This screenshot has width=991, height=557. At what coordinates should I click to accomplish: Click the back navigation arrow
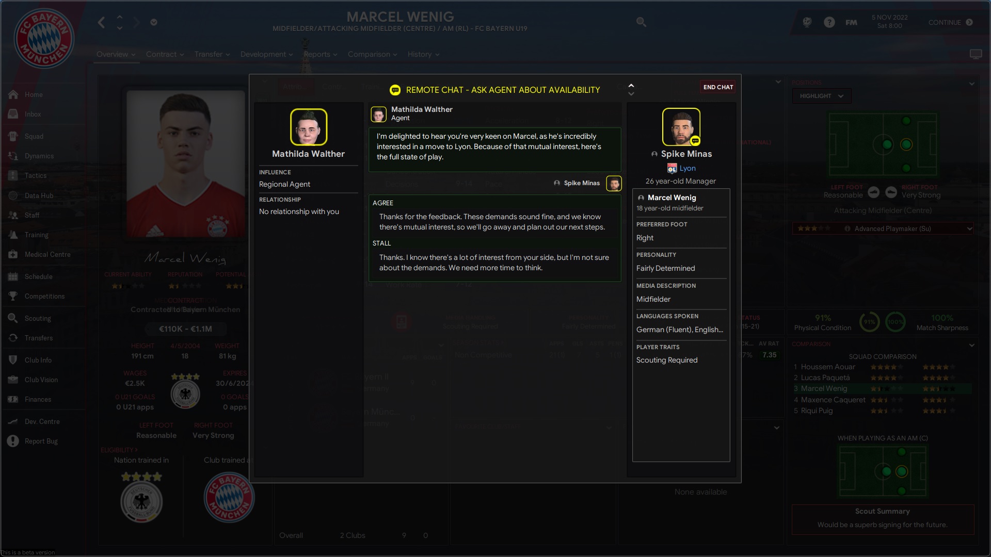coord(102,22)
